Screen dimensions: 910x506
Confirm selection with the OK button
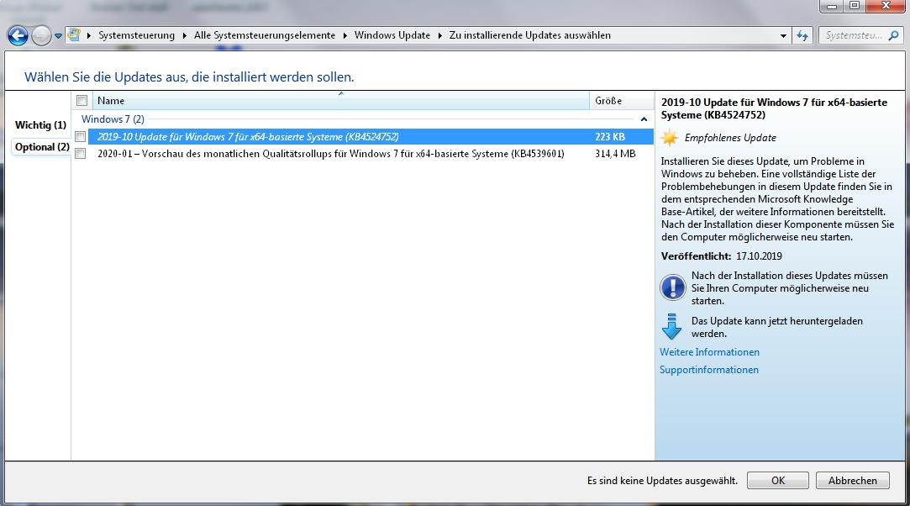pos(778,481)
